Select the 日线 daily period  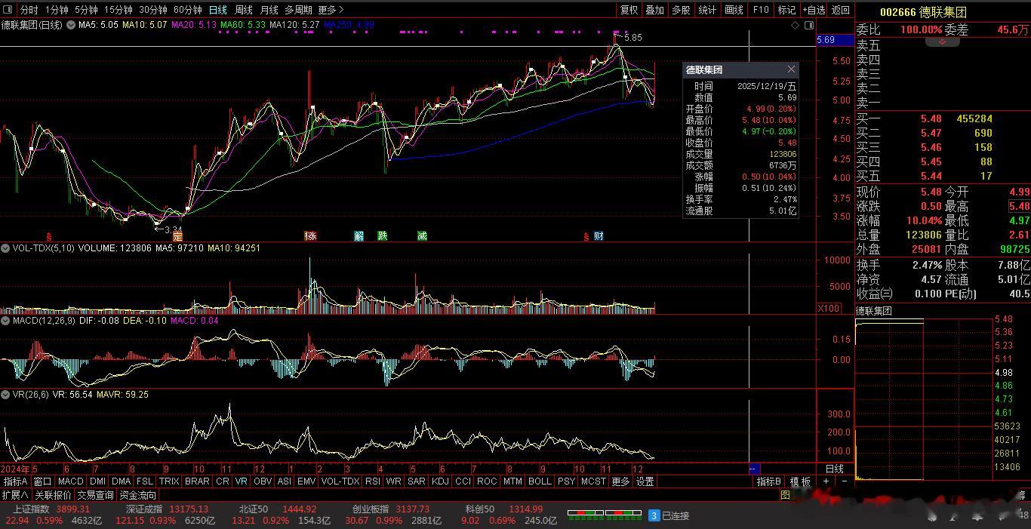pos(217,10)
